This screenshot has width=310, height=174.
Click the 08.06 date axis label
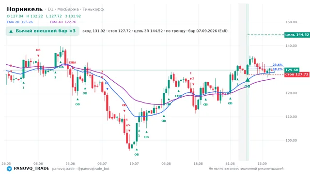pos(38,164)
